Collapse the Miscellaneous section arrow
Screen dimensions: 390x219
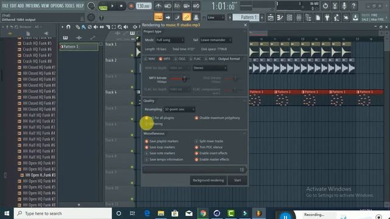click(244, 134)
